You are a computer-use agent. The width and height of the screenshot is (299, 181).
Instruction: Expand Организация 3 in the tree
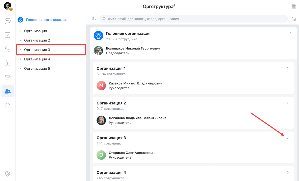coord(20,50)
